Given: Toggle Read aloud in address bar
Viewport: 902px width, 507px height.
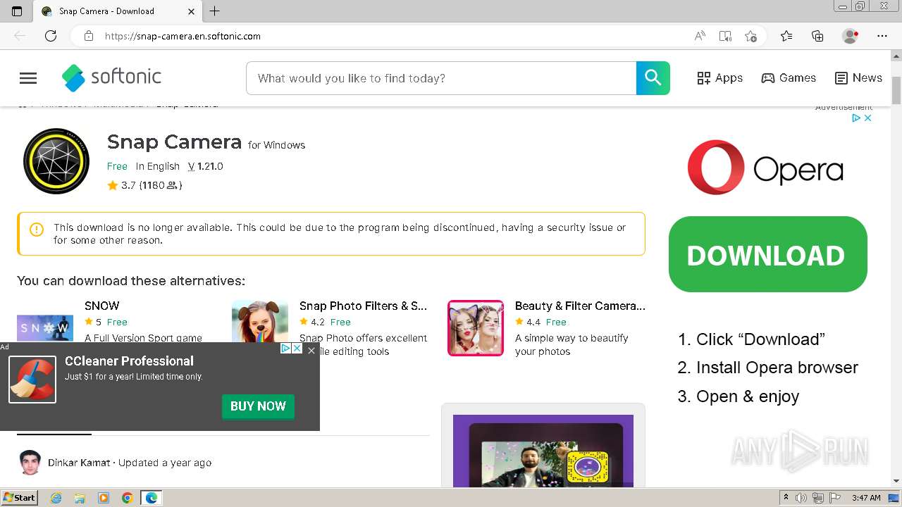Looking at the screenshot, I should point(700,36).
